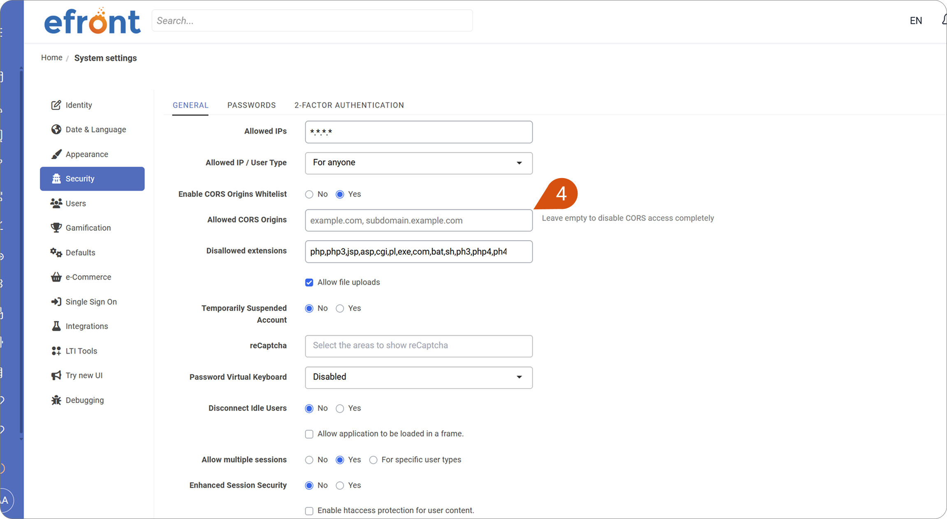Select No for Disconnect Idle Users
This screenshot has width=947, height=519.
[x=309, y=408]
